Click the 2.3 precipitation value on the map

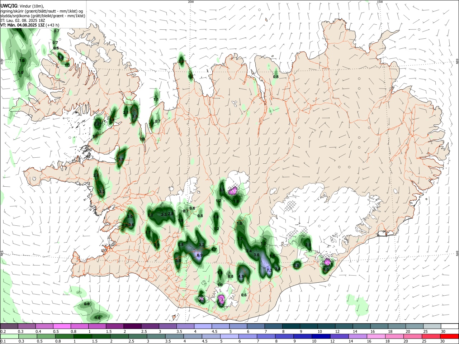pyautogui.click(x=164, y=215)
